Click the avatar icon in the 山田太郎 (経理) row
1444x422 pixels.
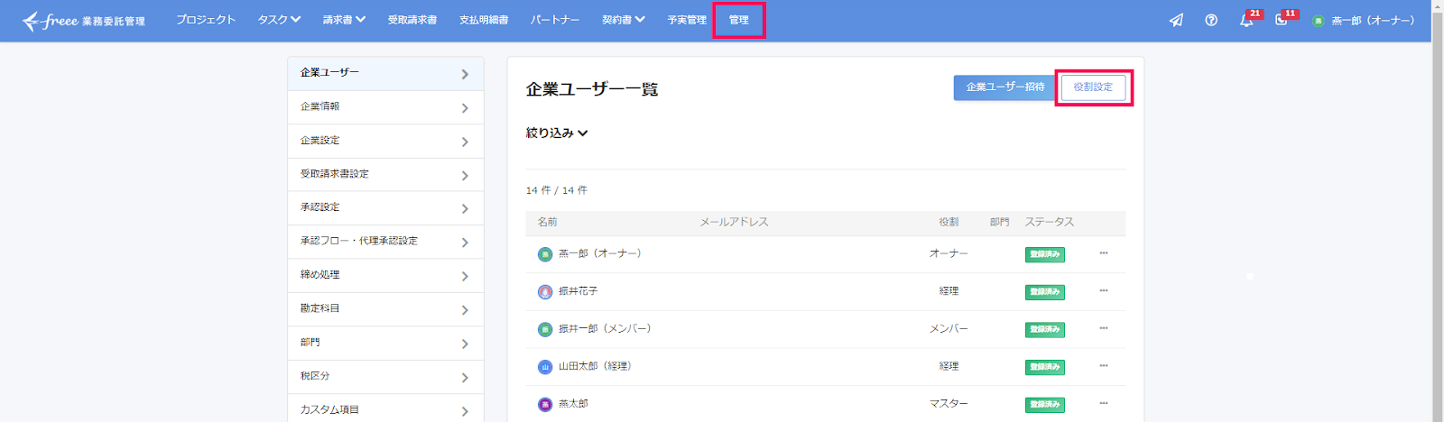[545, 367]
